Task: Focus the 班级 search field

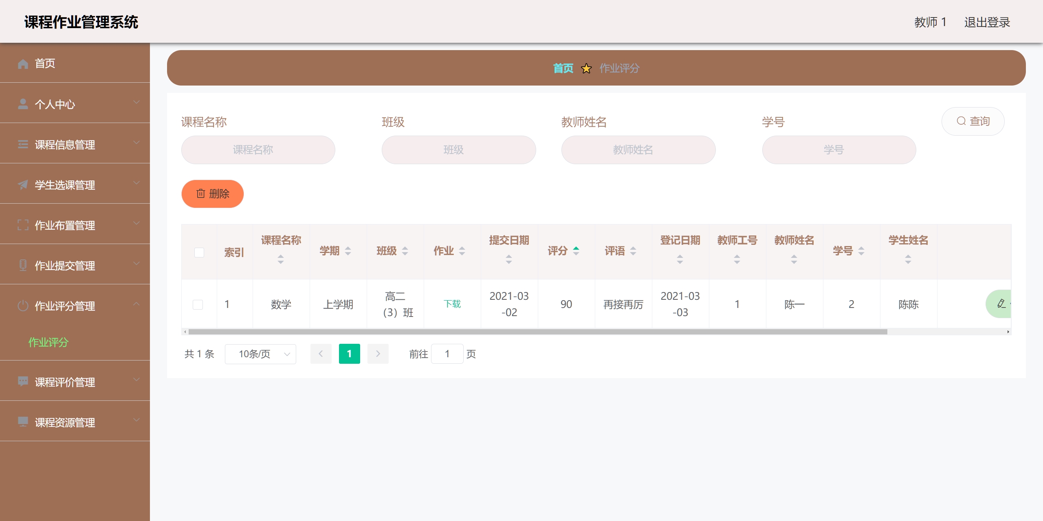Action: pyautogui.click(x=459, y=150)
